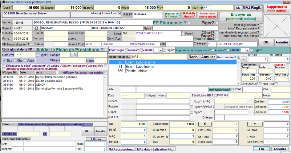Click the equals sign button
Image resolution: width=291 pixels, height=153 pixels.
(254, 124)
